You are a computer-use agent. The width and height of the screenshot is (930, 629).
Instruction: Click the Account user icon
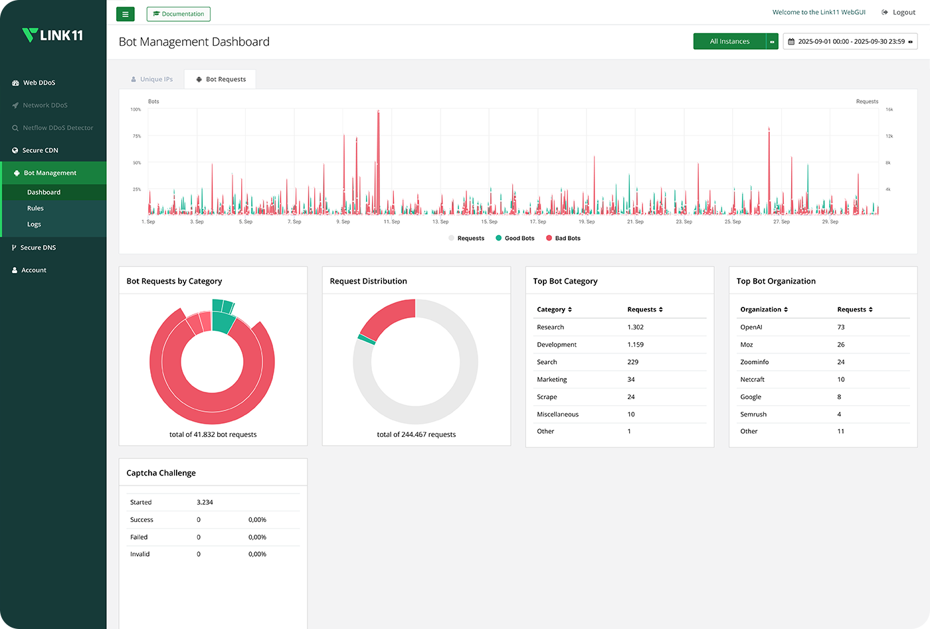pos(15,270)
